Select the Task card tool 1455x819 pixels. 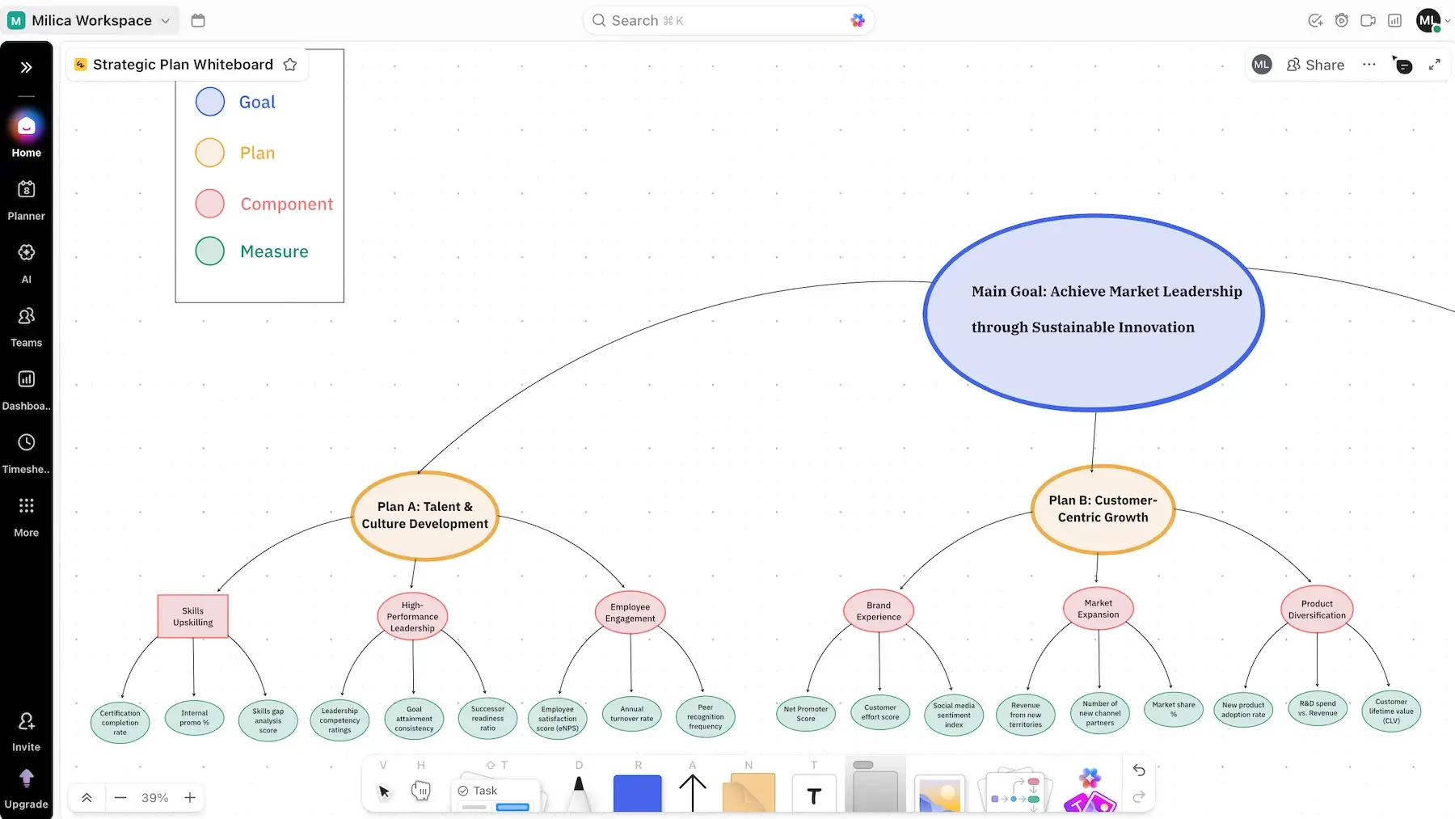495,795
